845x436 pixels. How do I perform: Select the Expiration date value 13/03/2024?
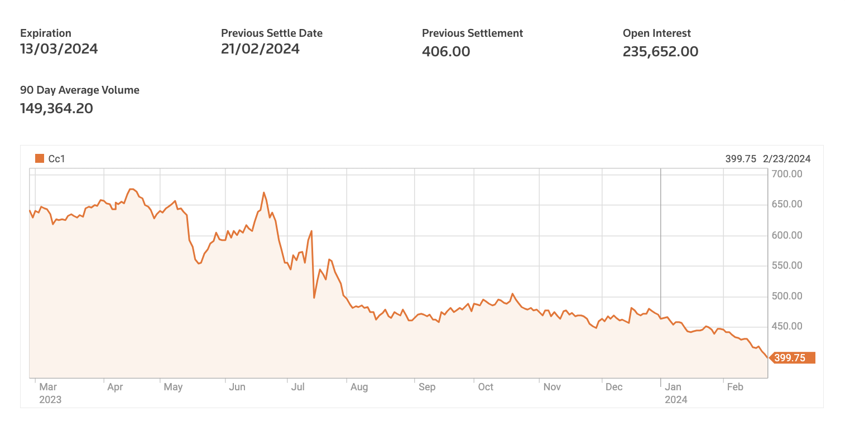(x=59, y=49)
